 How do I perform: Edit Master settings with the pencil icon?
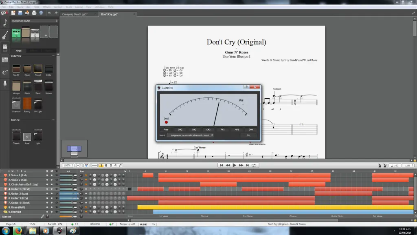click(x=42, y=217)
